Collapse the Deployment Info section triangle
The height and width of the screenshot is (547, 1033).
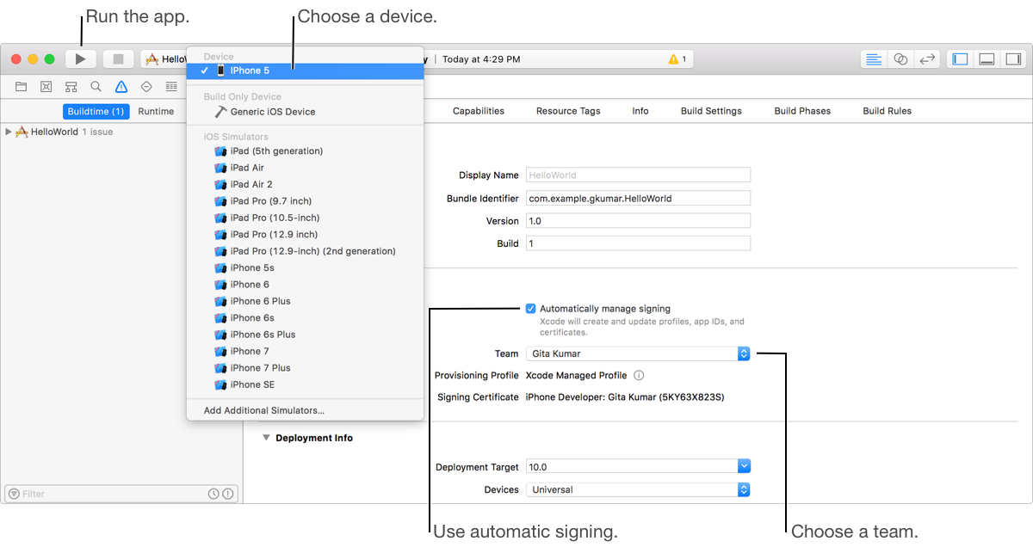coord(267,438)
